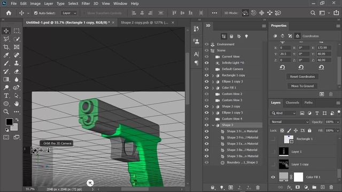Select the Rectangular Marquee tool

click(17, 31)
